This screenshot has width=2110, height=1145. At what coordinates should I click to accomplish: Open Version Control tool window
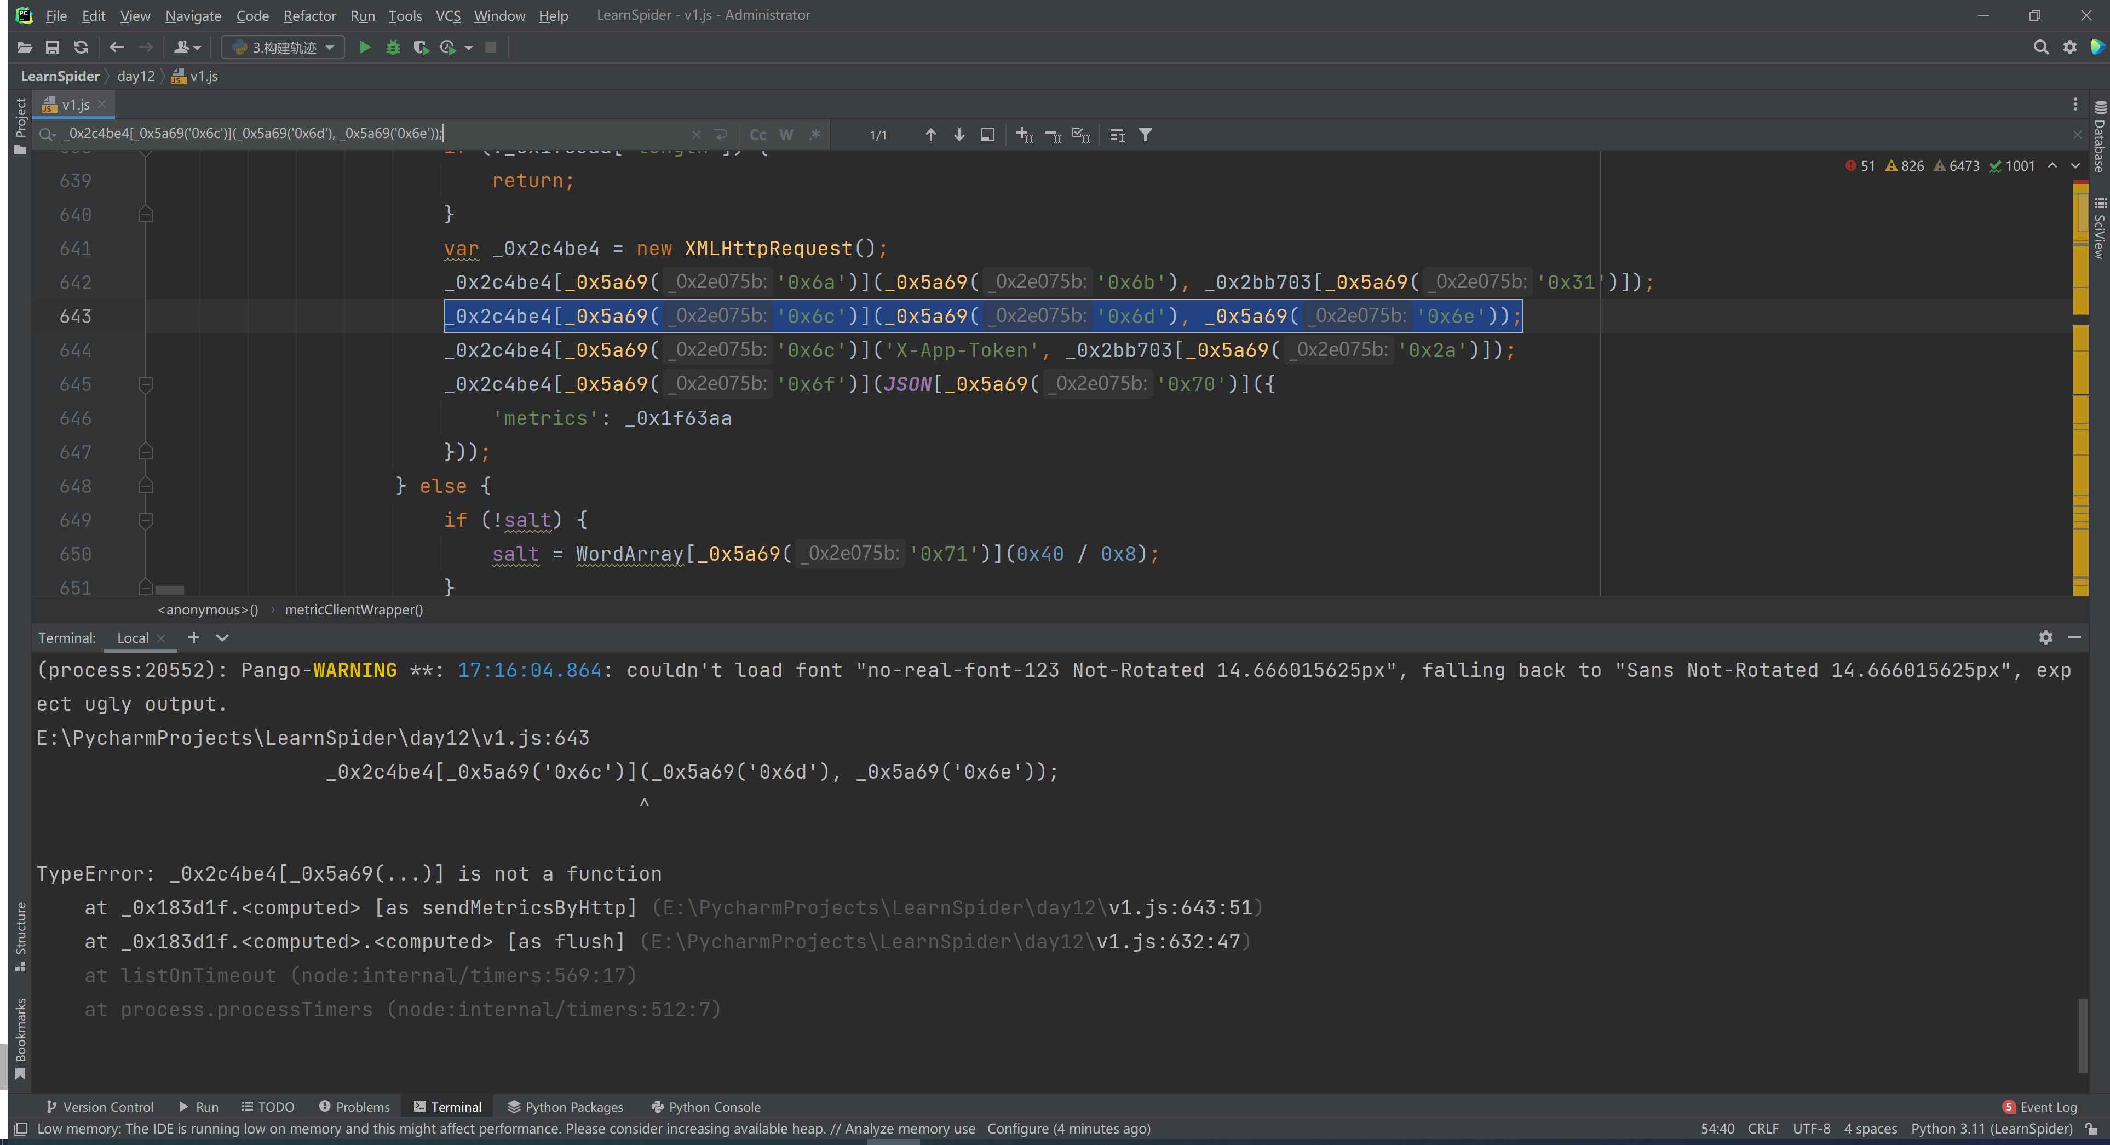click(x=100, y=1107)
